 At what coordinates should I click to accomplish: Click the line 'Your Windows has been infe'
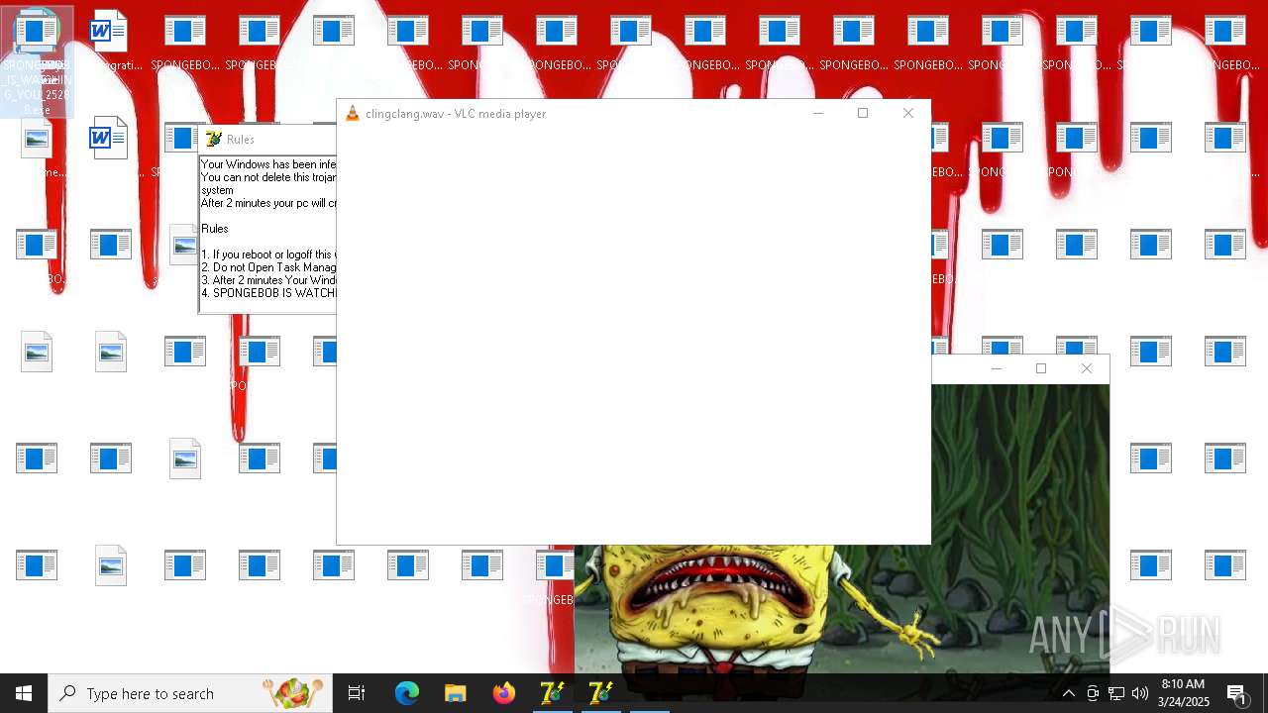pos(268,164)
